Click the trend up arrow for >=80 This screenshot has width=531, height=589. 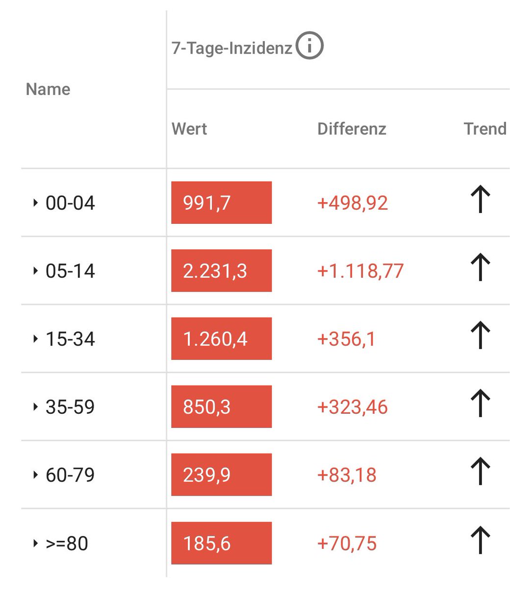tap(480, 540)
